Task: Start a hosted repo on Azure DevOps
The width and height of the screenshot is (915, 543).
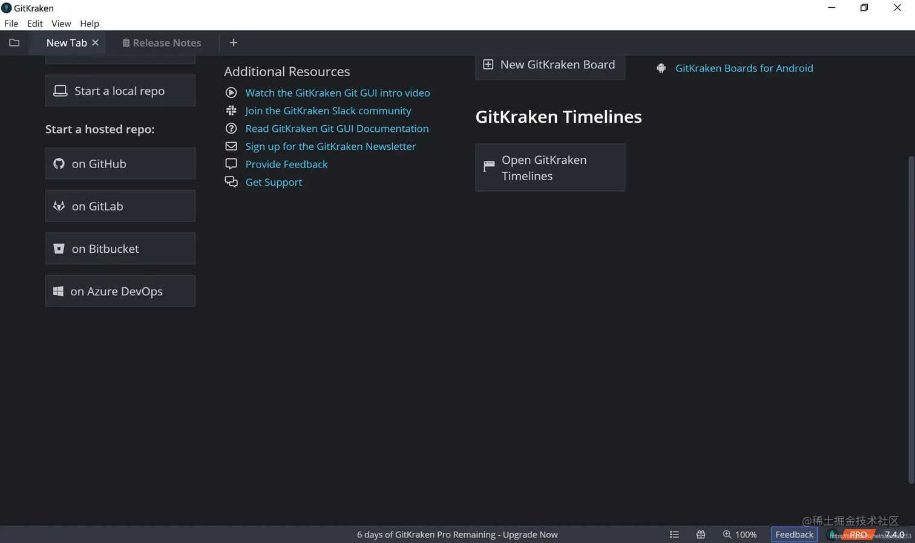Action: (x=120, y=291)
